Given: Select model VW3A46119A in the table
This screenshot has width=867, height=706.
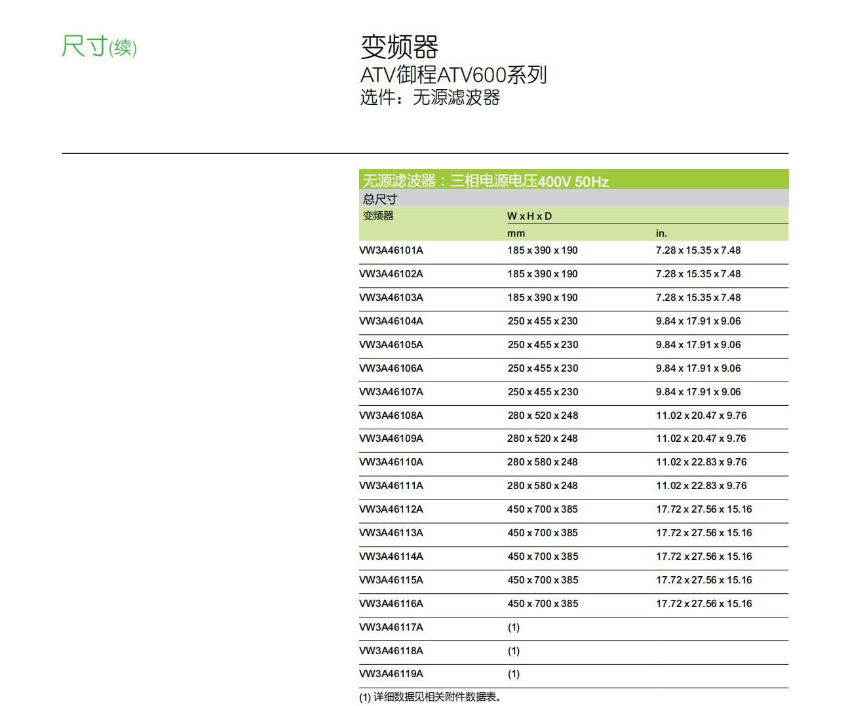Looking at the screenshot, I should pos(391,674).
